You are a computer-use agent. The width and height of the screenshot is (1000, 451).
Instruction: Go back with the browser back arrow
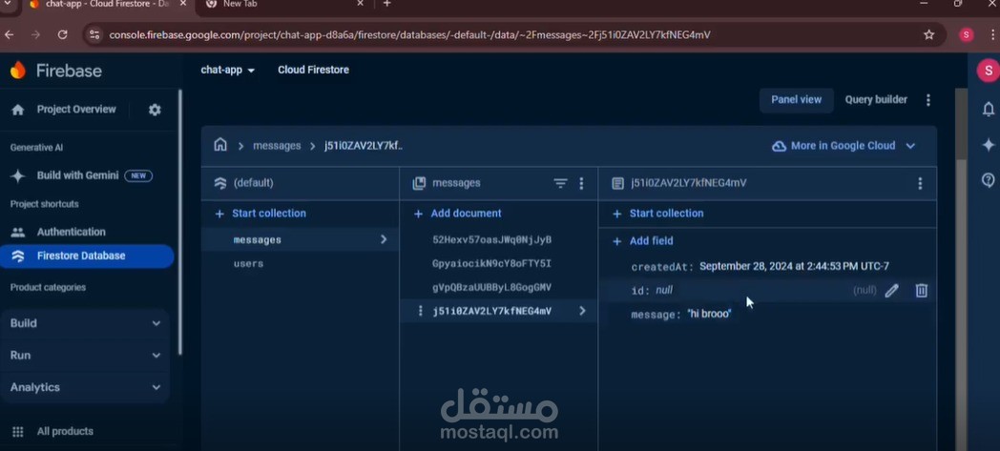(9, 35)
